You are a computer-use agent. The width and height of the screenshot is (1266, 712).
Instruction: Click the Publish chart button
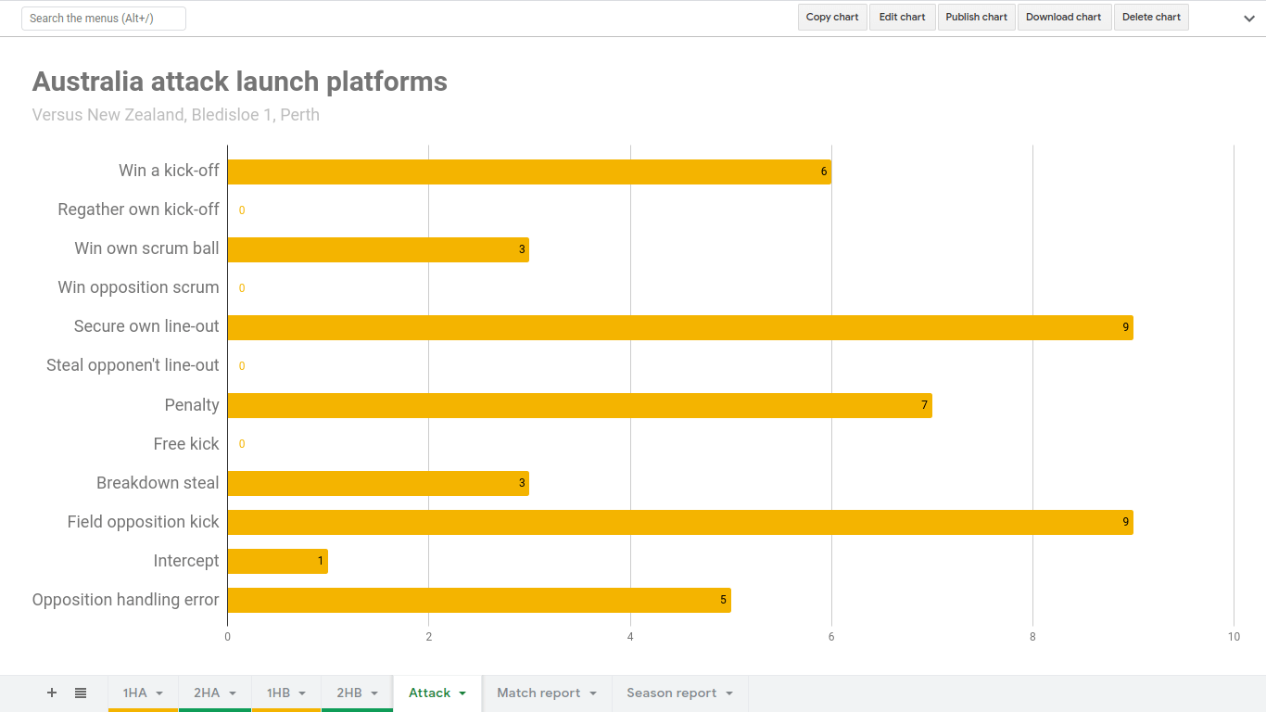977,17
